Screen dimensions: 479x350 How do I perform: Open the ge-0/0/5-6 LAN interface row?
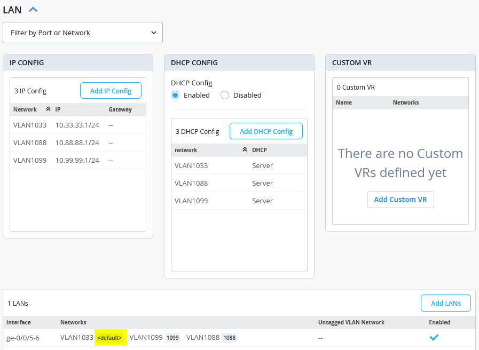point(239,338)
